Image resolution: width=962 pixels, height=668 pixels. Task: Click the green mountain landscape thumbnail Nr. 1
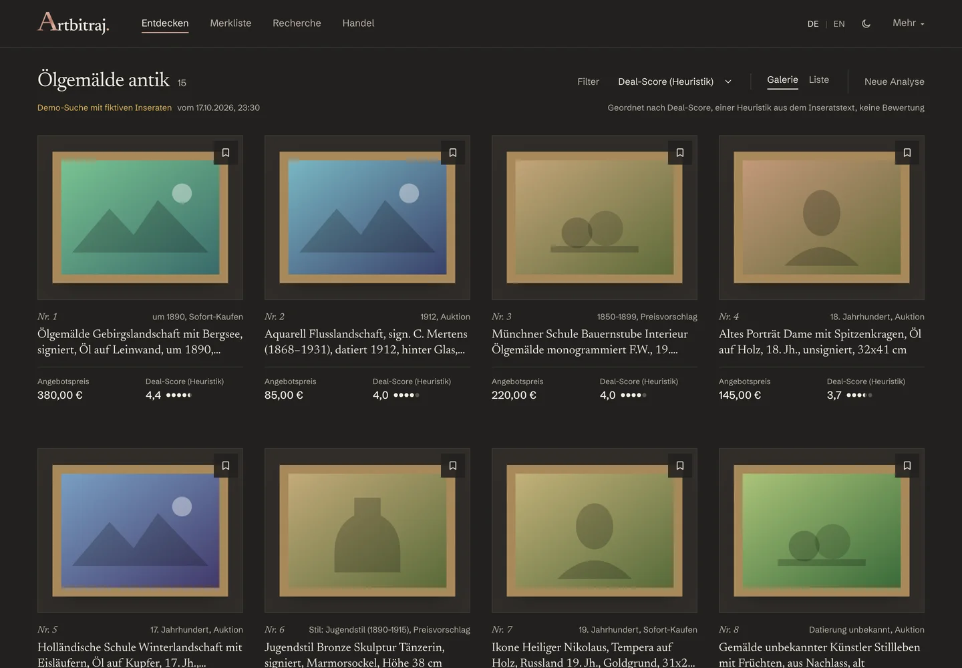[x=140, y=218]
